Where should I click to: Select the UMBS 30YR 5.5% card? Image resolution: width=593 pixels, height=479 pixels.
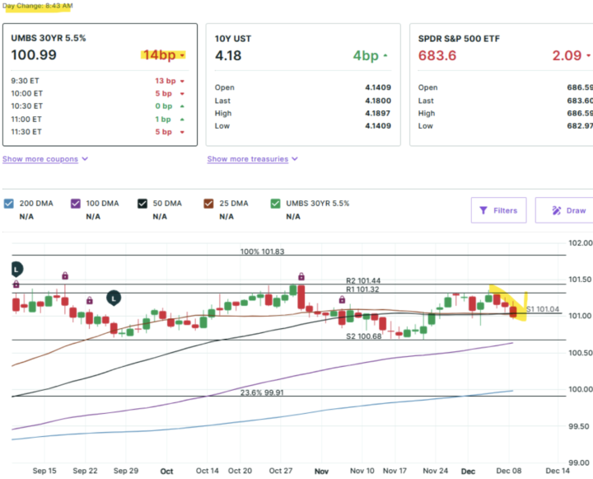coord(100,84)
